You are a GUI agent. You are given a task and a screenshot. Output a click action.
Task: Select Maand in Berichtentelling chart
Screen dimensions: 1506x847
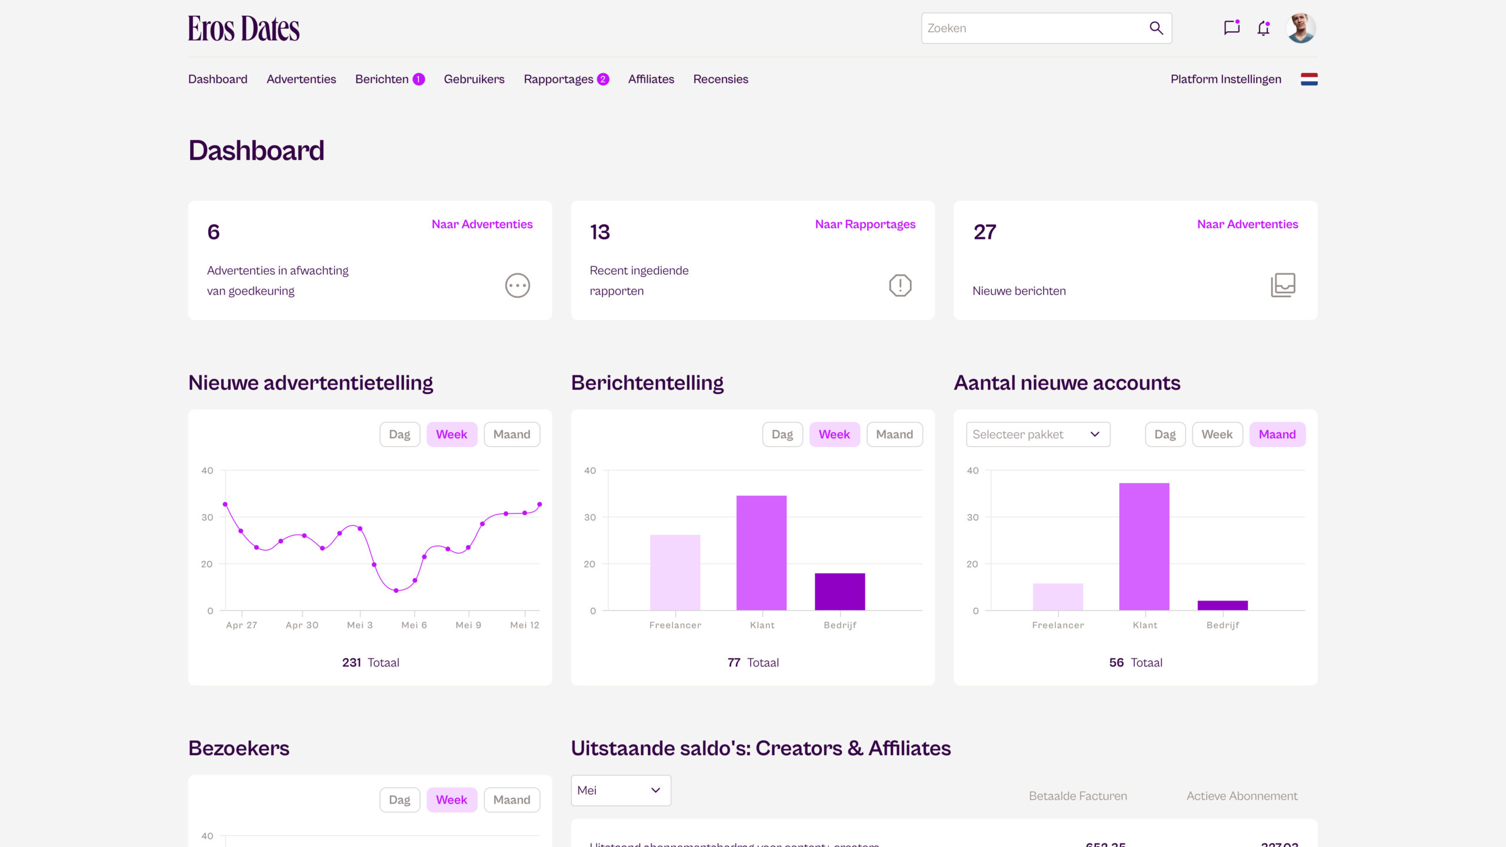point(894,435)
